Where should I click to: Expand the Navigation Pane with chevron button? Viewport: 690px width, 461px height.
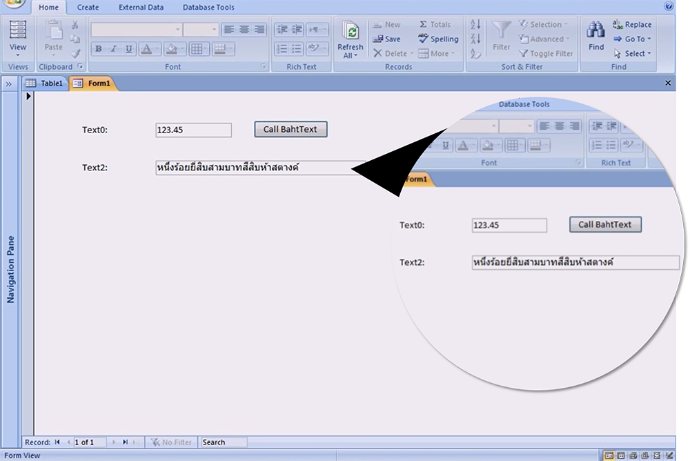point(10,84)
